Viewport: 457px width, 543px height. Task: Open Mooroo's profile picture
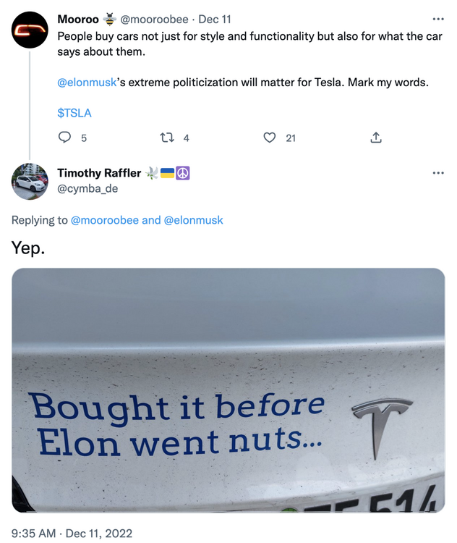[30, 30]
